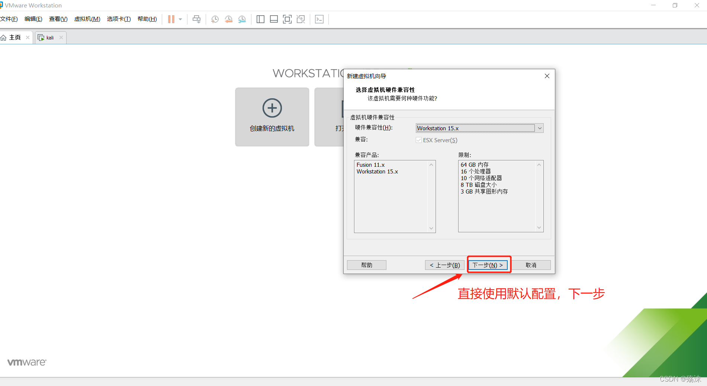Switch to the kali tab
The width and height of the screenshot is (707, 386).
pyautogui.click(x=50, y=38)
